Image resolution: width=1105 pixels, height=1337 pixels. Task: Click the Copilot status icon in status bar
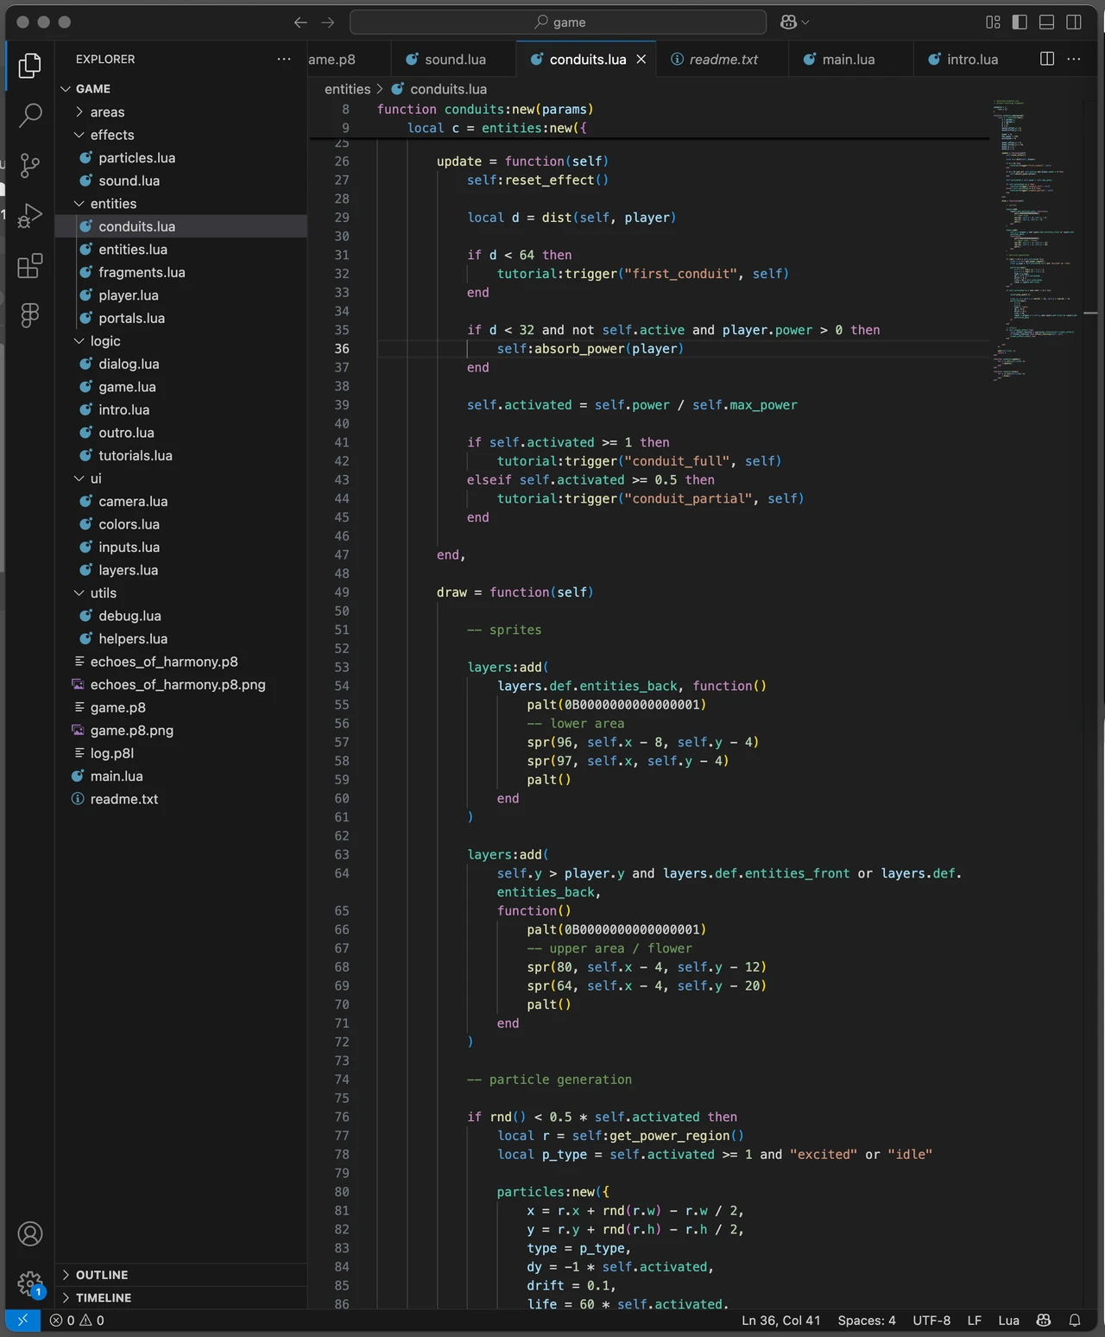1044,1321
